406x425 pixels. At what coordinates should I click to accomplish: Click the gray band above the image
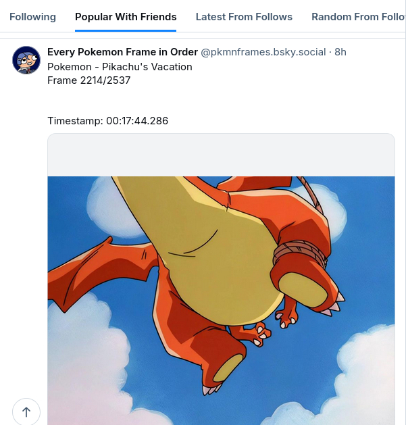221,155
